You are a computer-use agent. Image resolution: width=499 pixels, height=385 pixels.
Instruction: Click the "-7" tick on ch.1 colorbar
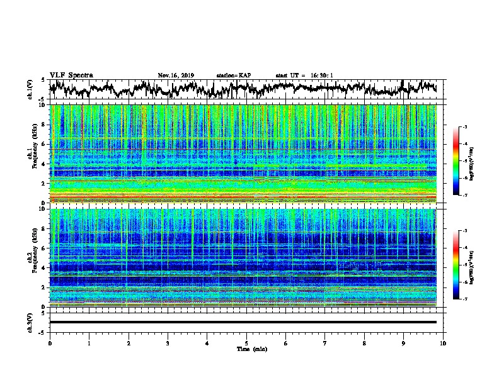point(464,195)
